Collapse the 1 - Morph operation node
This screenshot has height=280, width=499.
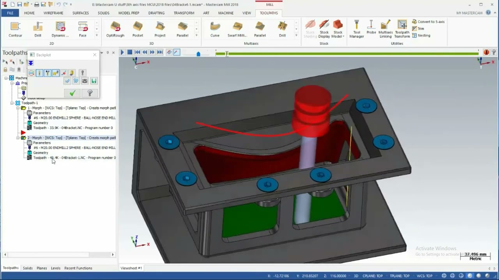coord(18,108)
